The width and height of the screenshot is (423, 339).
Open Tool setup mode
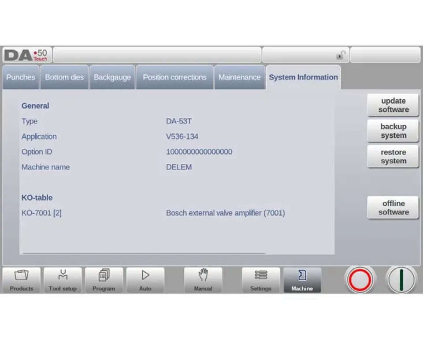pos(63,280)
